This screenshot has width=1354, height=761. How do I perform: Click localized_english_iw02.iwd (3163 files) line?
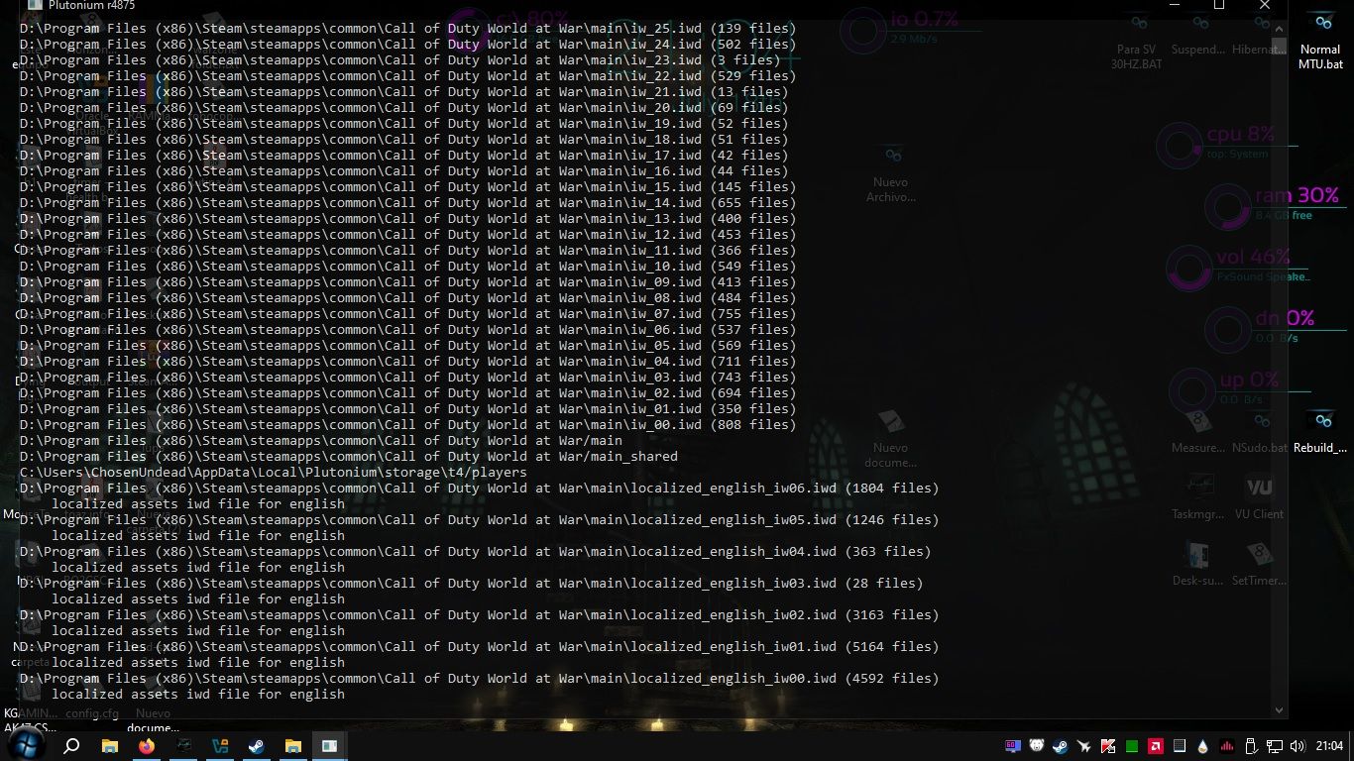pos(479,614)
